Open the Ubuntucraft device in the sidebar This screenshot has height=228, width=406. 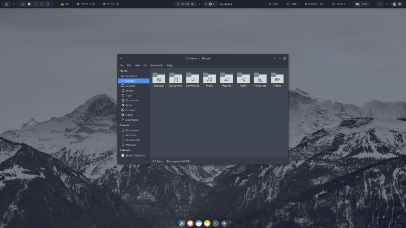click(x=133, y=140)
